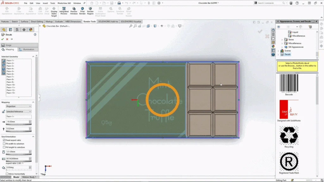This screenshot has height=182, width=324.
Task: Cancel decal with red X icon
Action: 7,39
